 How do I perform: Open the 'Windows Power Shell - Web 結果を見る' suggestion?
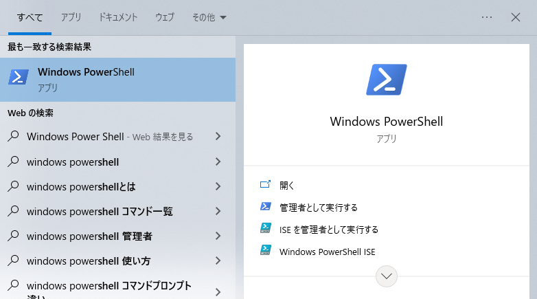[117, 137]
